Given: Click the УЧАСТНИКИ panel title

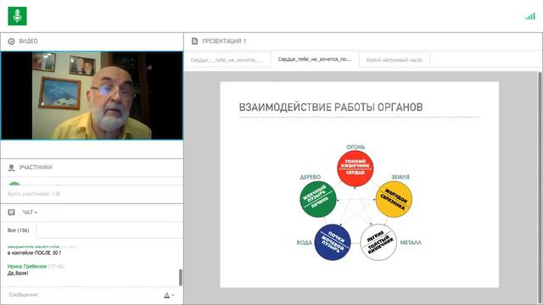Looking at the screenshot, I should point(36,168).
